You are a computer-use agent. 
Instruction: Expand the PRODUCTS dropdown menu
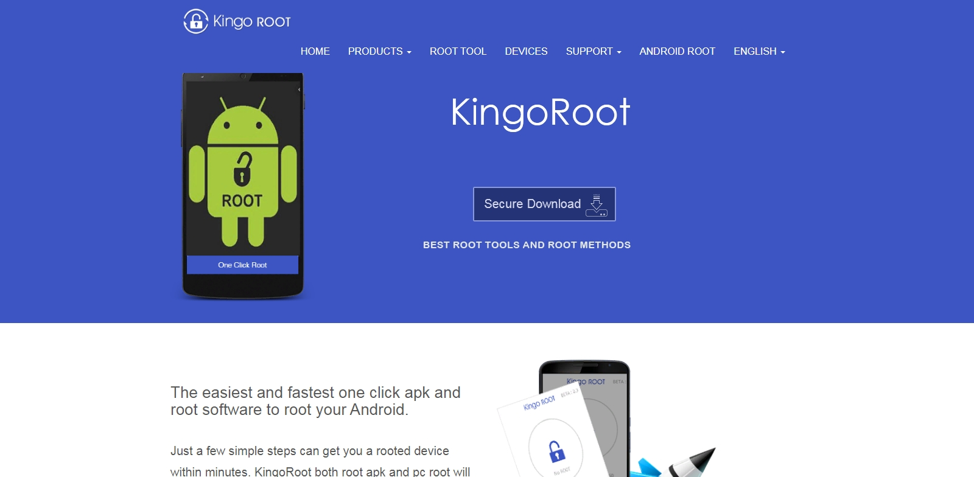379,52
